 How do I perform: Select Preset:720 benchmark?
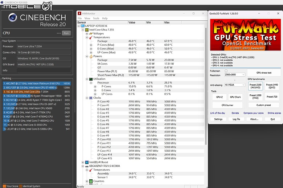tap(272, 97)
